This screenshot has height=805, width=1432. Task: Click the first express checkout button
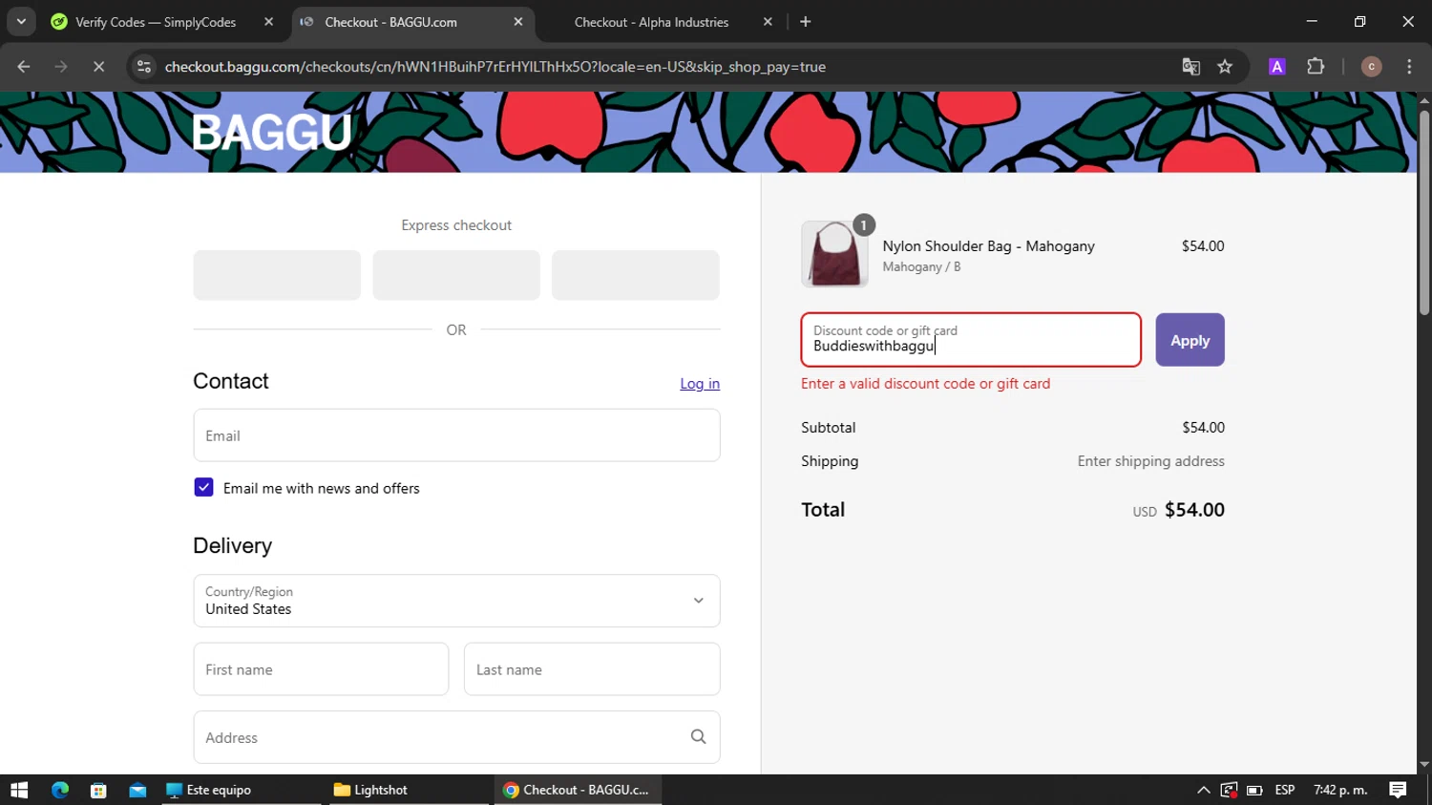277,275
